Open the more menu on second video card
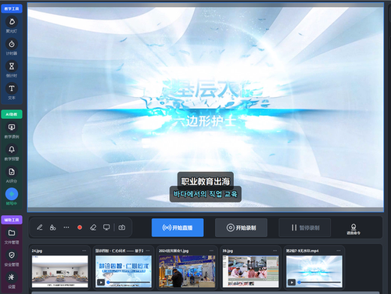 [x=148, y=251]
